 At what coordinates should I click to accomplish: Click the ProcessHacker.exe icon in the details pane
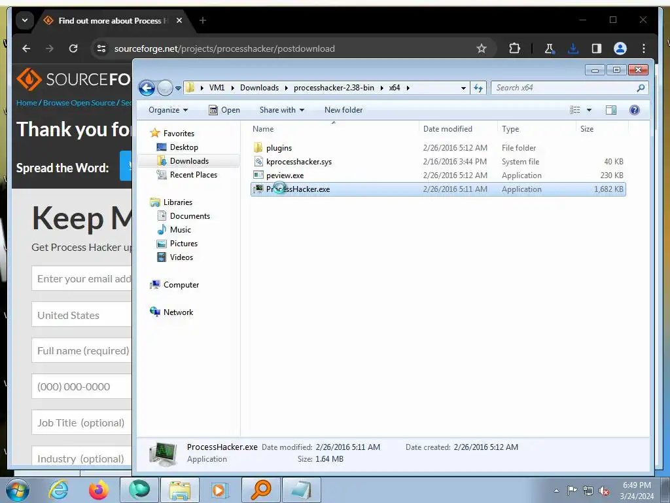pos(163,454)
